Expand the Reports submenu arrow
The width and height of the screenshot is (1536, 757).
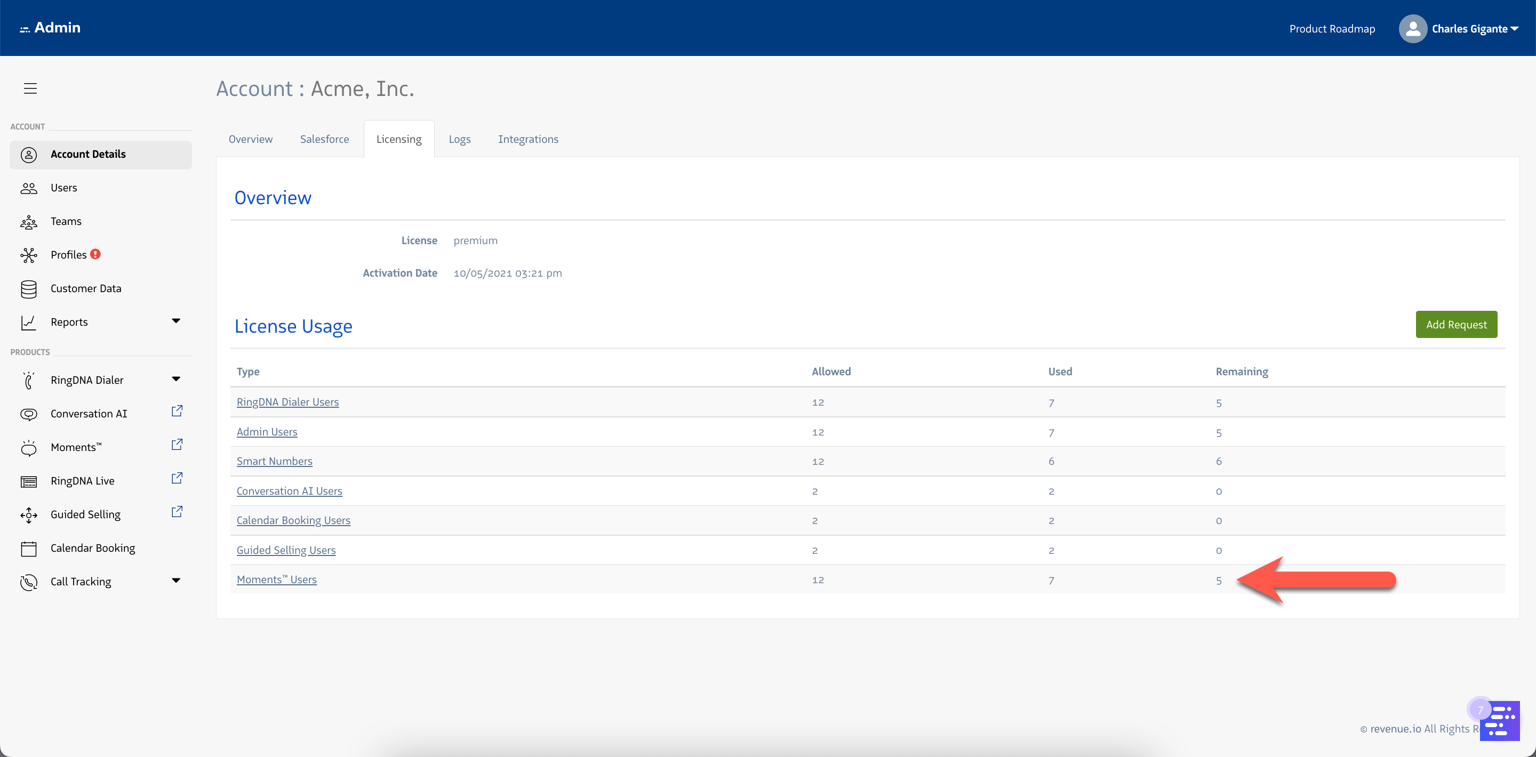tap(176, 321)
